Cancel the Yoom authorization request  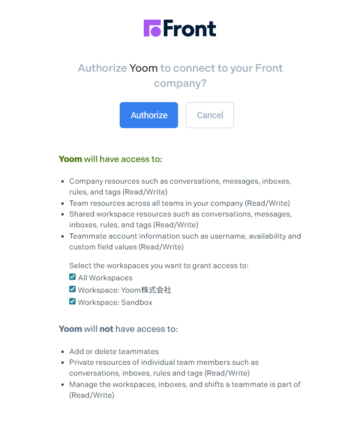pos(210,115)
